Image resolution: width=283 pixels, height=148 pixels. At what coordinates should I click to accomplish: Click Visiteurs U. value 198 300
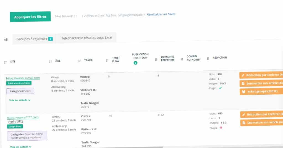[85, 94]
